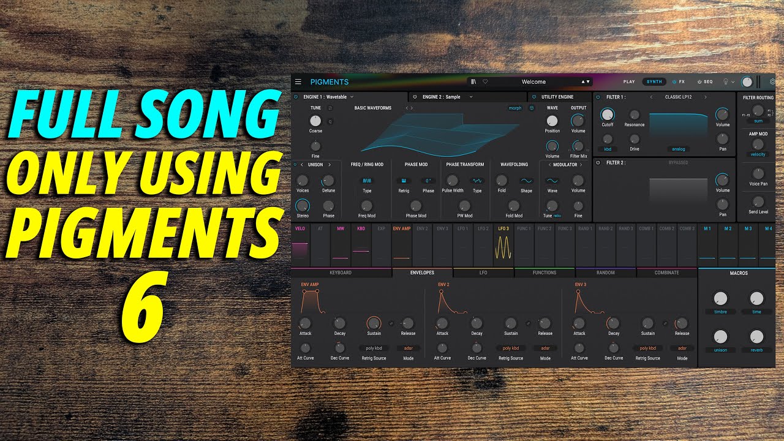This screenshot has width=784, height=441.
Task: Toggle Engine 1 Wavetable power button
Action: [296, 97]
